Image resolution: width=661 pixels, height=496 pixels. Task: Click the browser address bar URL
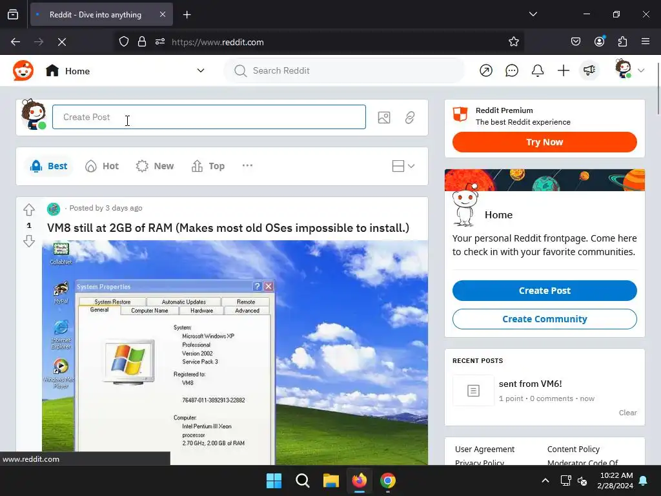click(x=218, y=42)
